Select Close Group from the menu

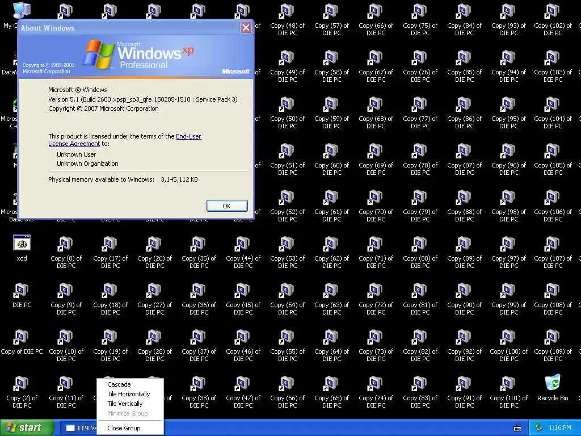124,428
